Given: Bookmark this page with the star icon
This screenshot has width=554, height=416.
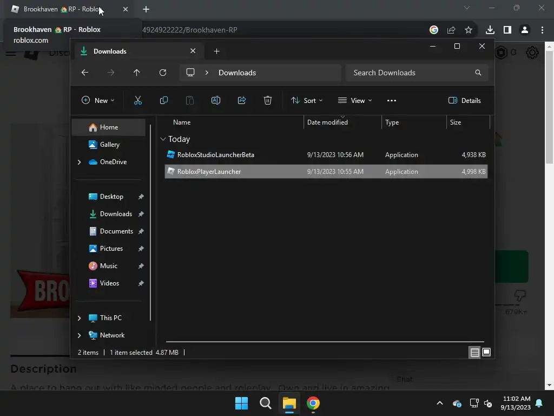Looking at the screenshot, I should click(x=469, y=30).
